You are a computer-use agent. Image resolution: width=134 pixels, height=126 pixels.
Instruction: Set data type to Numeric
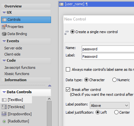[x=114, y=80]
